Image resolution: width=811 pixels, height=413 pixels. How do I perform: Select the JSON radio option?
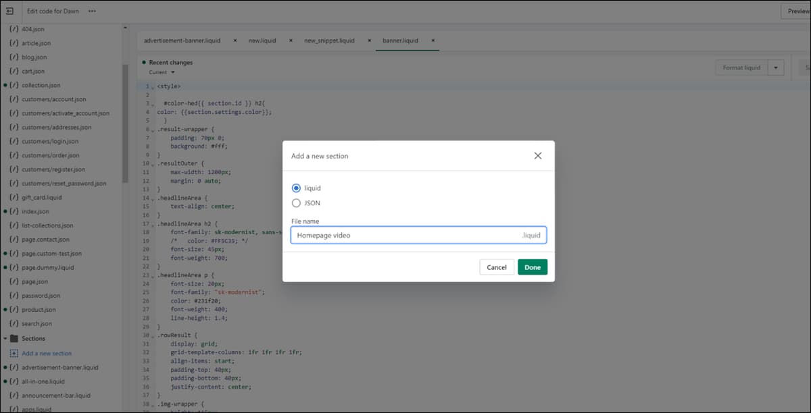click(296, 203)
